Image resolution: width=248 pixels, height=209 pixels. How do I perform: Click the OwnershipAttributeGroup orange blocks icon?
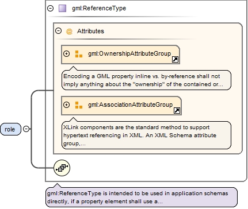click(79, 54)
